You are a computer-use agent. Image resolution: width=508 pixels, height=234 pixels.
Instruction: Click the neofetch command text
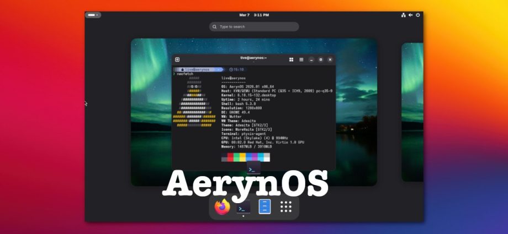[x=185, y=74]
